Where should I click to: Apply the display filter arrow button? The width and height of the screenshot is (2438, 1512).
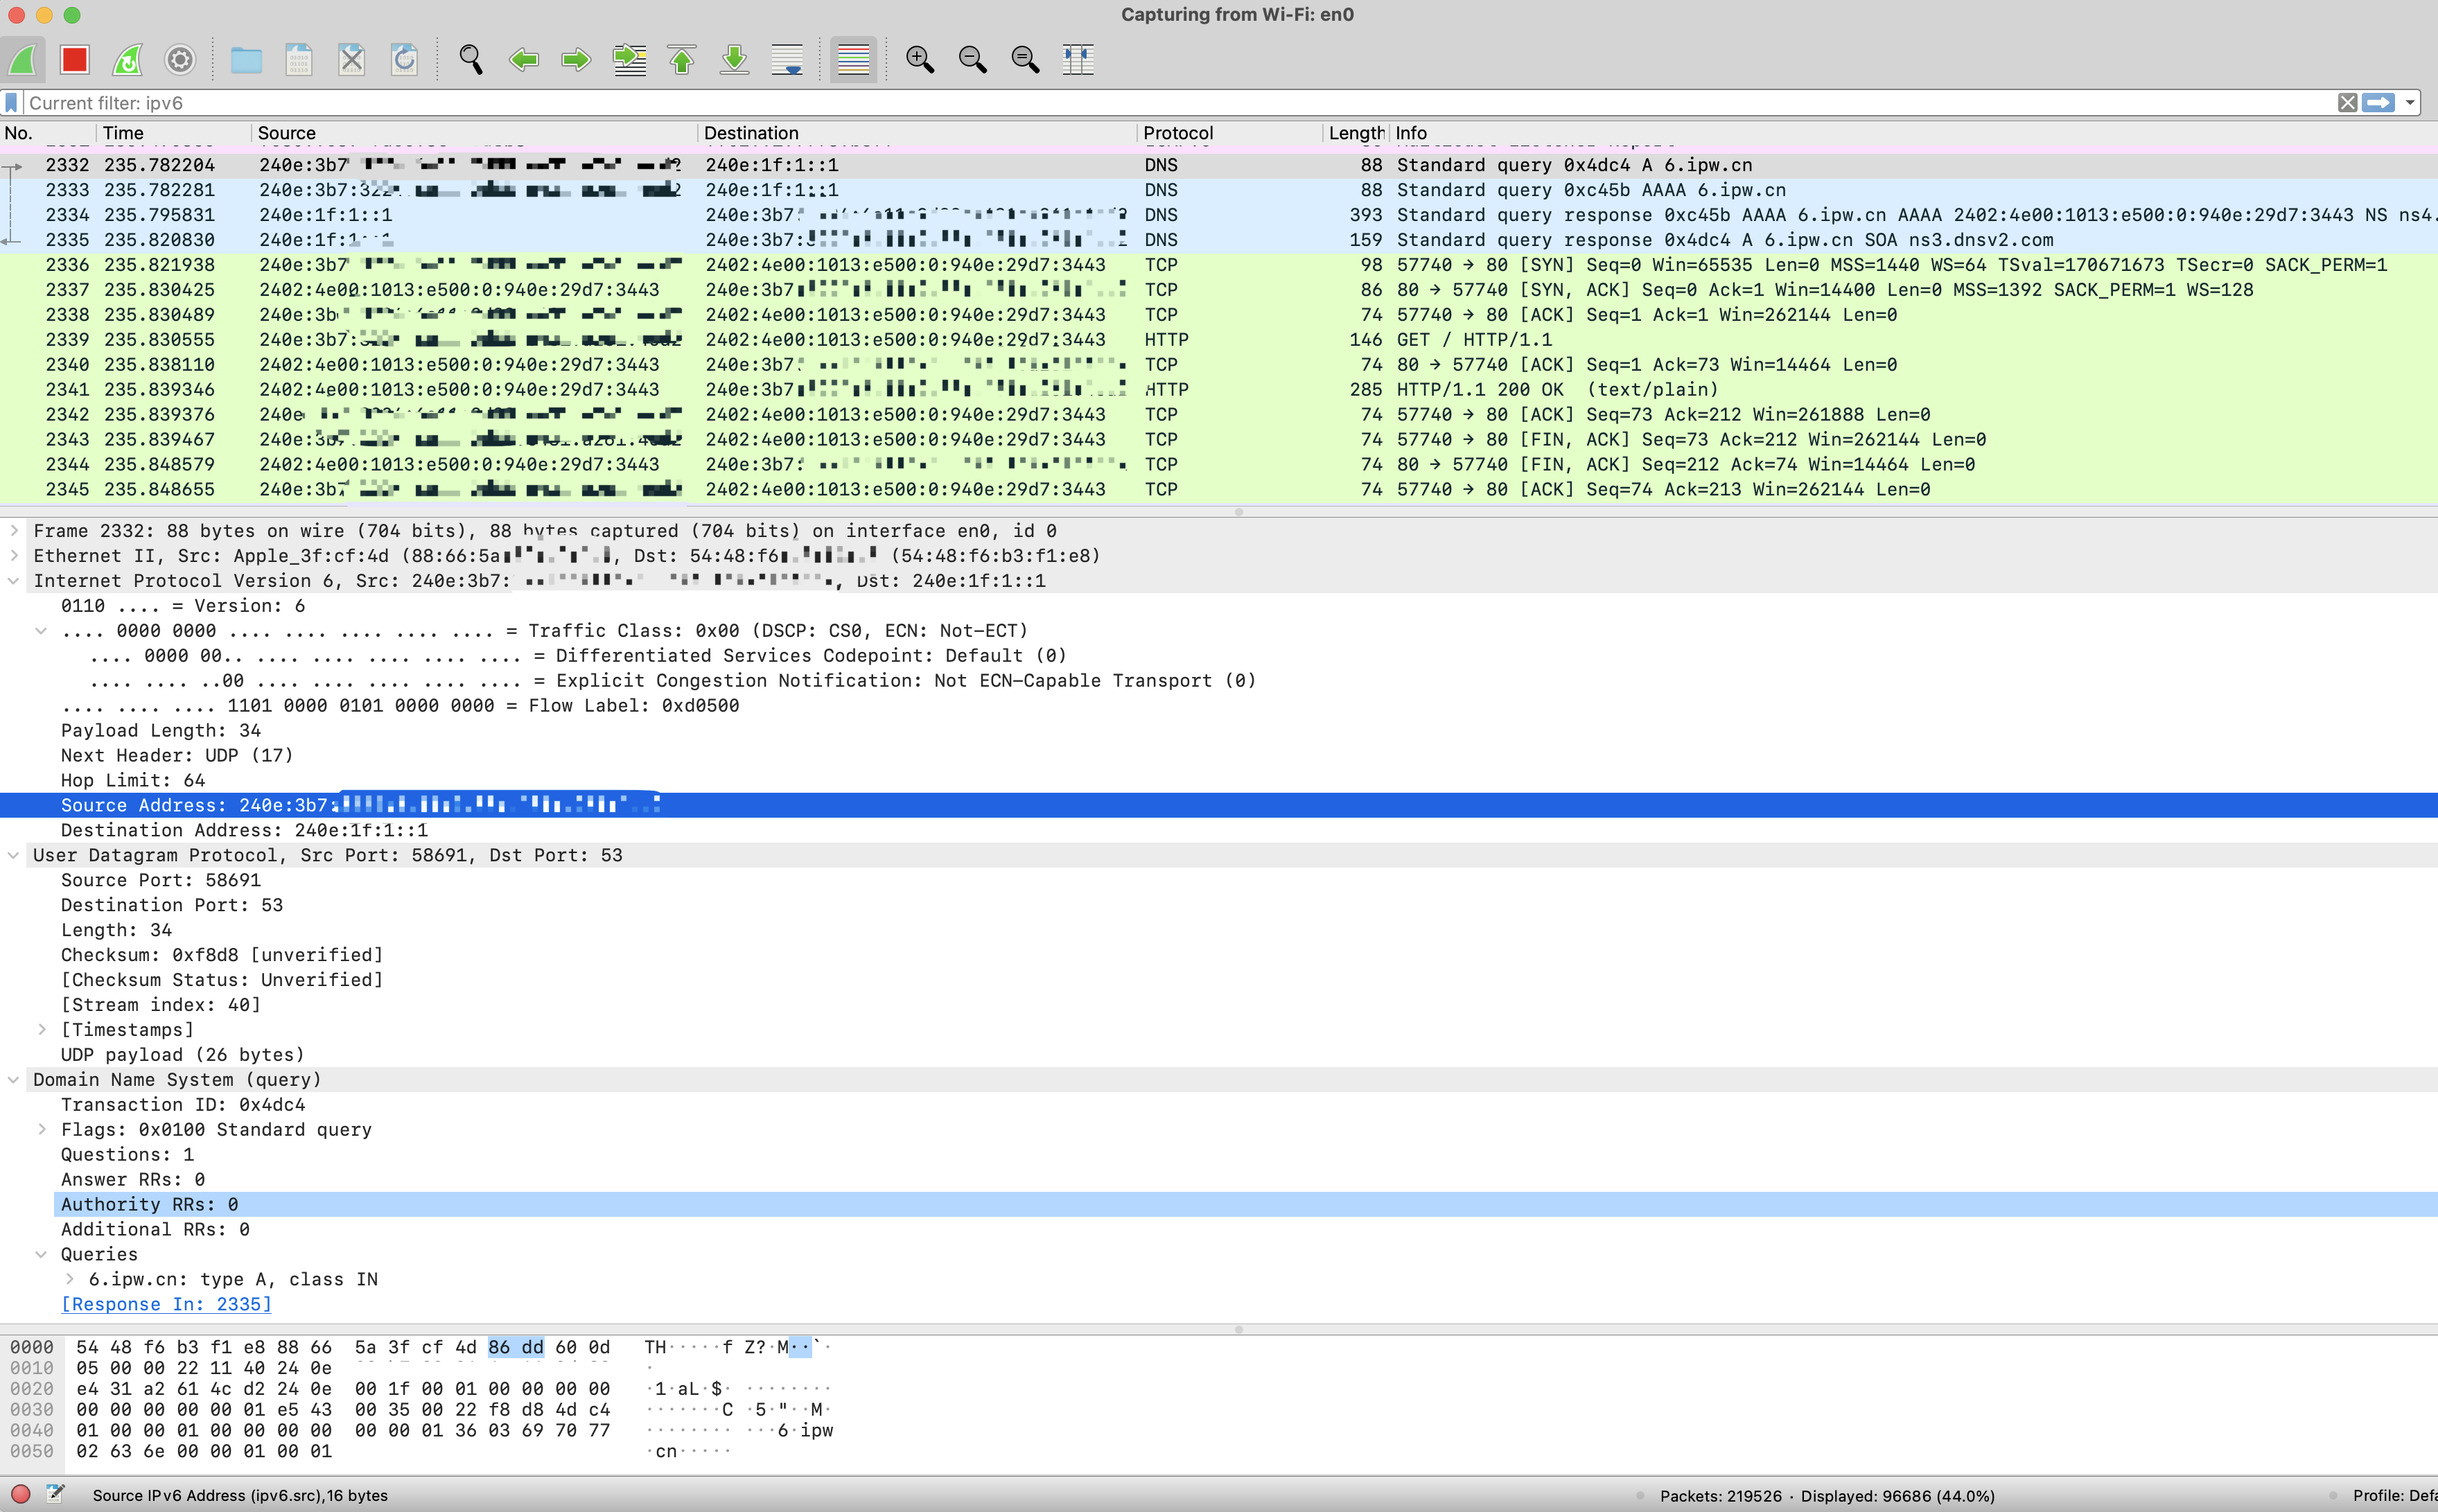(2378, 103)
